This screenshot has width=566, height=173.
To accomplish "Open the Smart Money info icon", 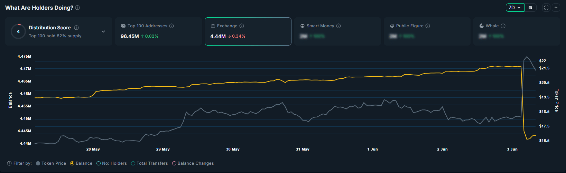I will coord(338,26).
